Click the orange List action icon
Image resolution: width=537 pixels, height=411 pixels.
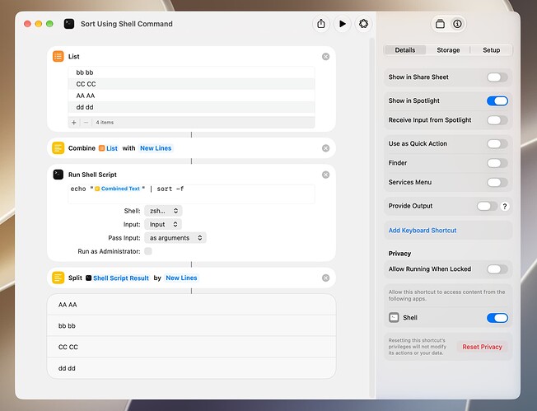pos(58,56)
